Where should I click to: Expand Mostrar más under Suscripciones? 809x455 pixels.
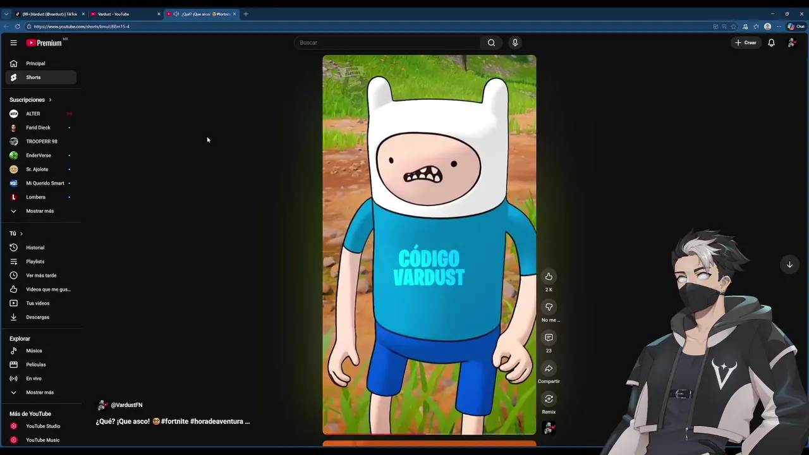40,211
